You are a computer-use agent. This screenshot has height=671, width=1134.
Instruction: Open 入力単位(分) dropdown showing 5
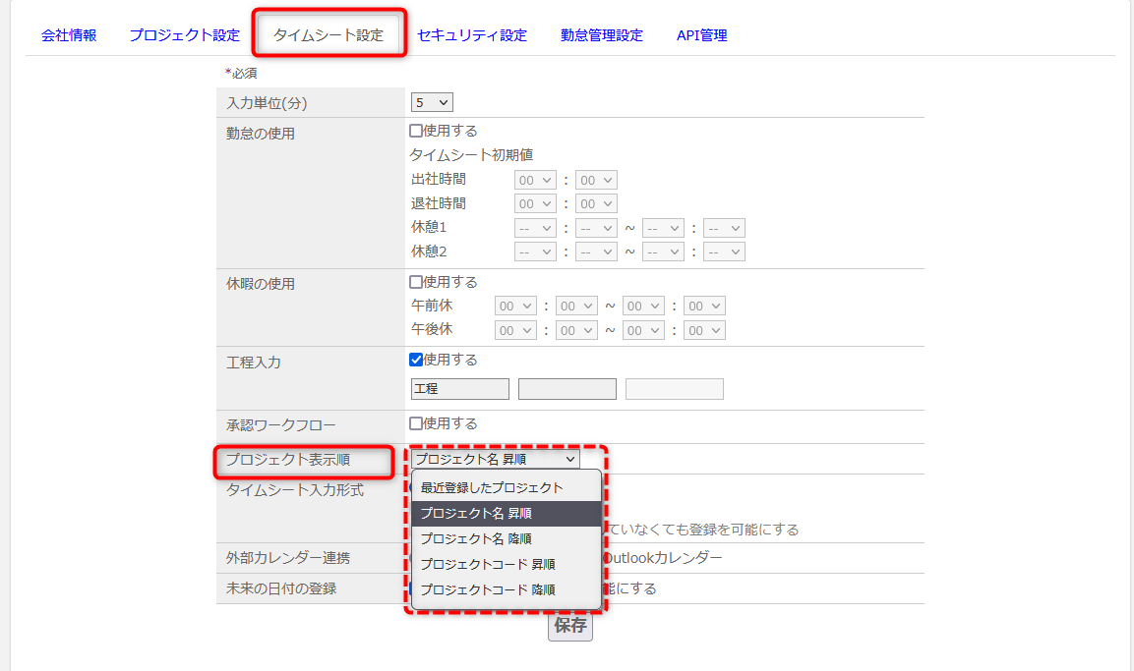pyautogui.click(x=432, y=102)
